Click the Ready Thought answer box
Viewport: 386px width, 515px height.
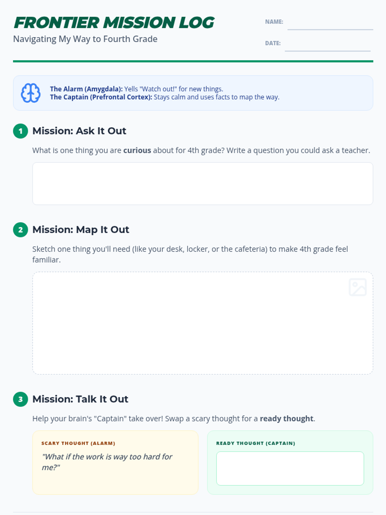290,468
